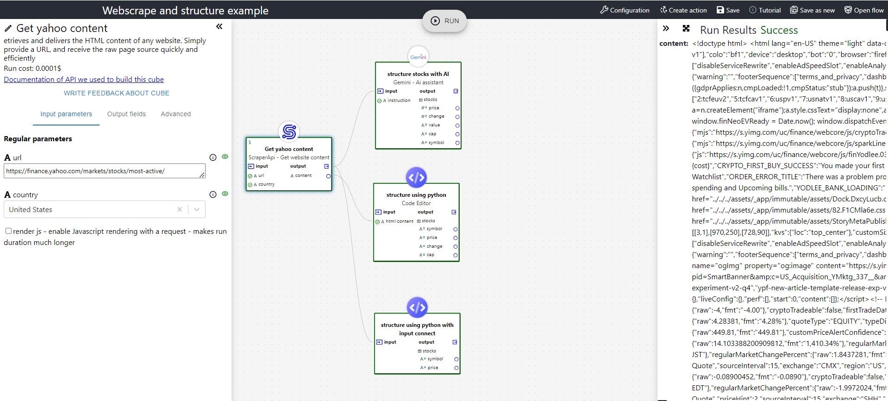This screenshot has width=888, height=401.
Task: Click structure using python code icon
Action: click(416, 177)
